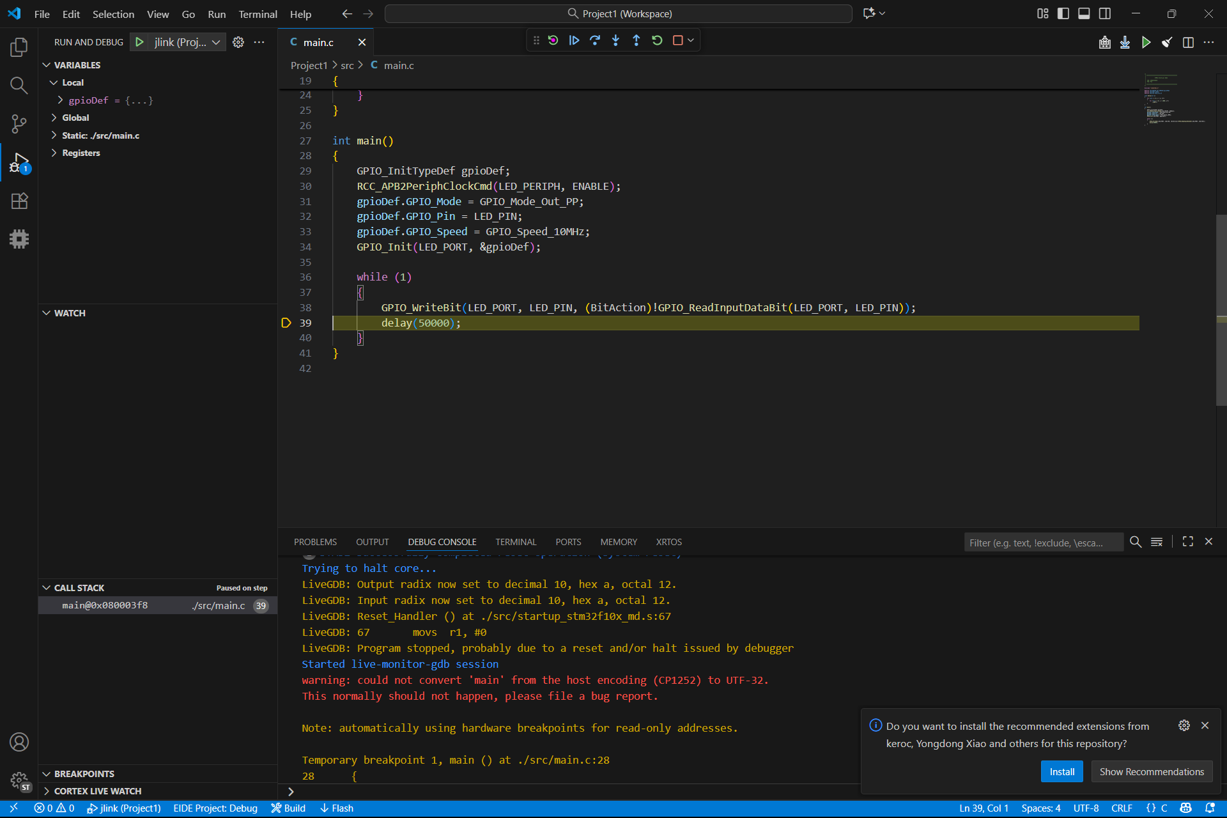
Task: Click the debug console filter input
Action: click(1043, 543)
